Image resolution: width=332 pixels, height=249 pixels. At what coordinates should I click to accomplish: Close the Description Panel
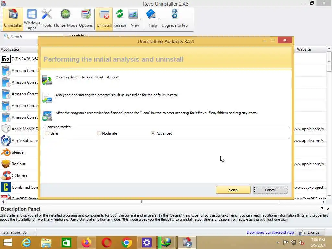tap(328, 209)
